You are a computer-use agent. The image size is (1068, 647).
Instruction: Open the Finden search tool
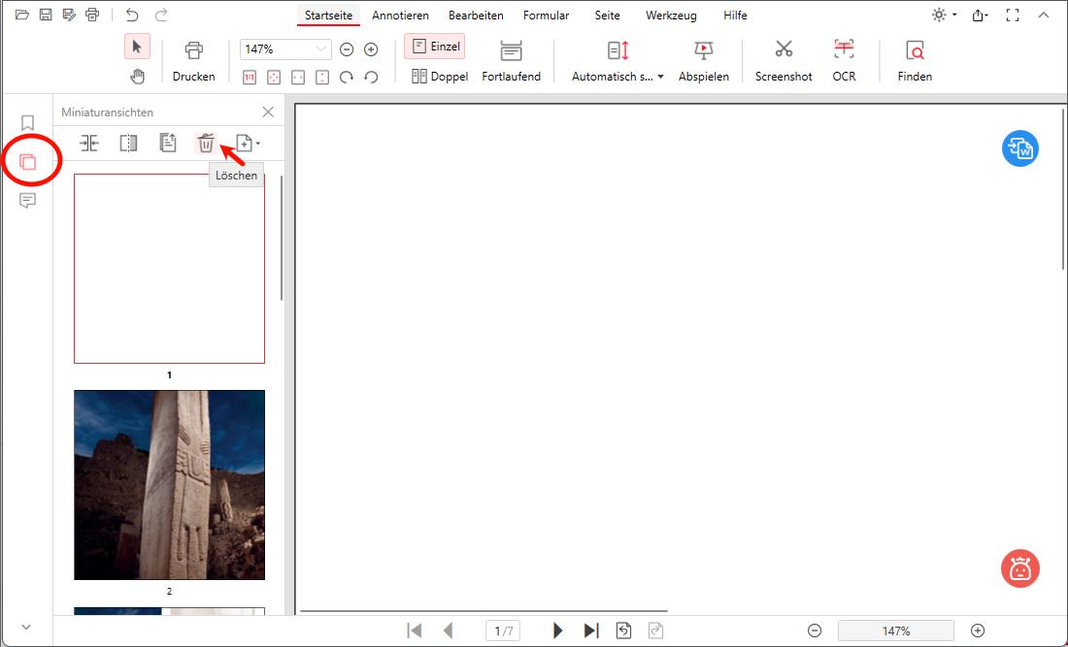(x=913, y=60)
